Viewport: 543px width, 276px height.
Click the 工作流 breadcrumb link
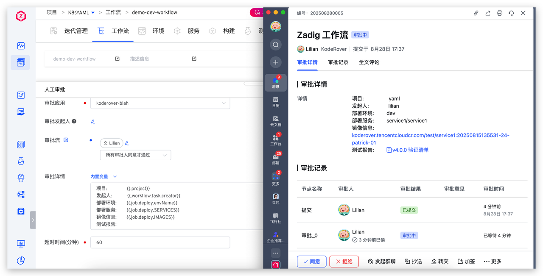(x=113, y=13)
